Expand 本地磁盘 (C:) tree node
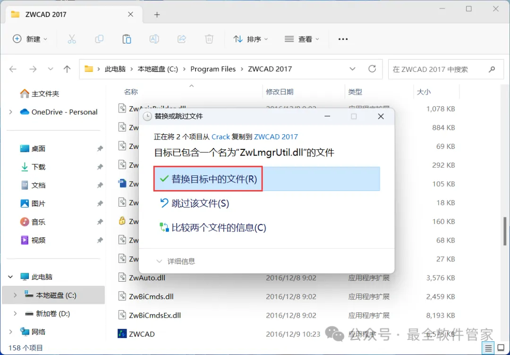The image size is (510, 355). point(15,295)
